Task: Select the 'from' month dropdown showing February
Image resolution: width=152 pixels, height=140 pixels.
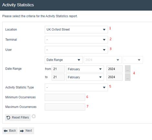Action: (x=85, y=69)
